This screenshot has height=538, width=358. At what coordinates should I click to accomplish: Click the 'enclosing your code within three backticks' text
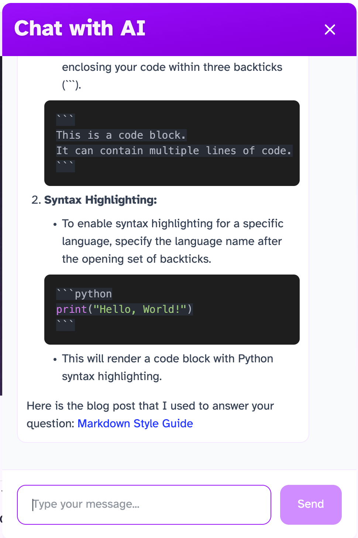coord(172,67)
